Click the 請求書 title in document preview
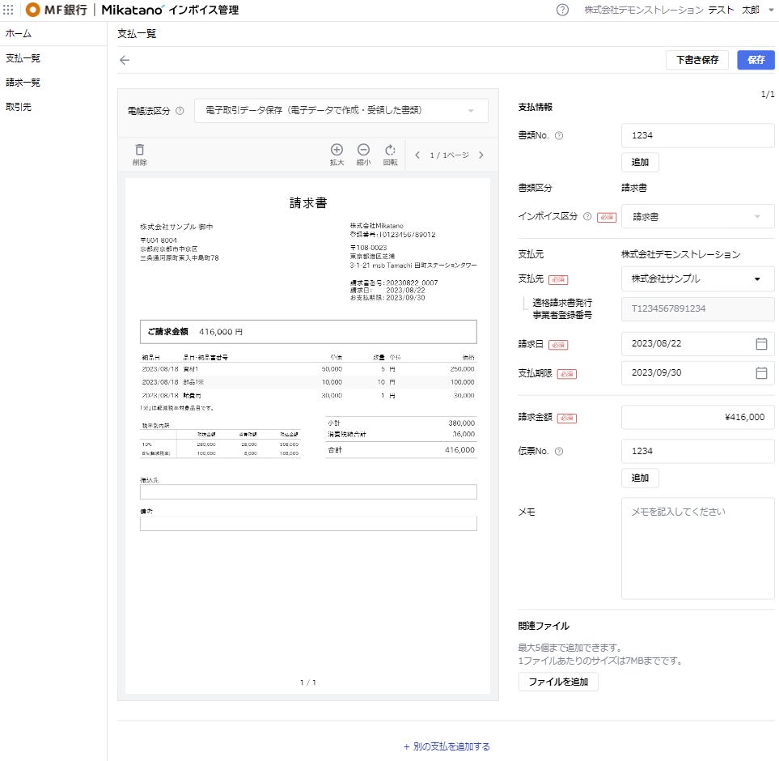Screen dimensions: 779x761 [x=308, y=203]
